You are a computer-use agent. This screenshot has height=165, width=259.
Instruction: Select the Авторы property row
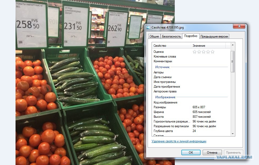191,72
